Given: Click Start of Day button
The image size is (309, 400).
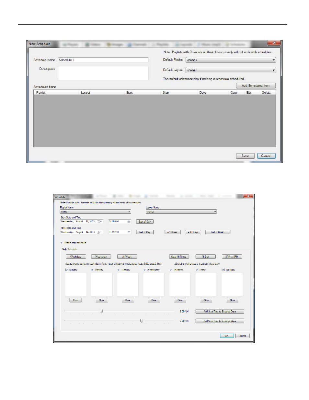Looking at the screenshot, I should coord(144,222).
